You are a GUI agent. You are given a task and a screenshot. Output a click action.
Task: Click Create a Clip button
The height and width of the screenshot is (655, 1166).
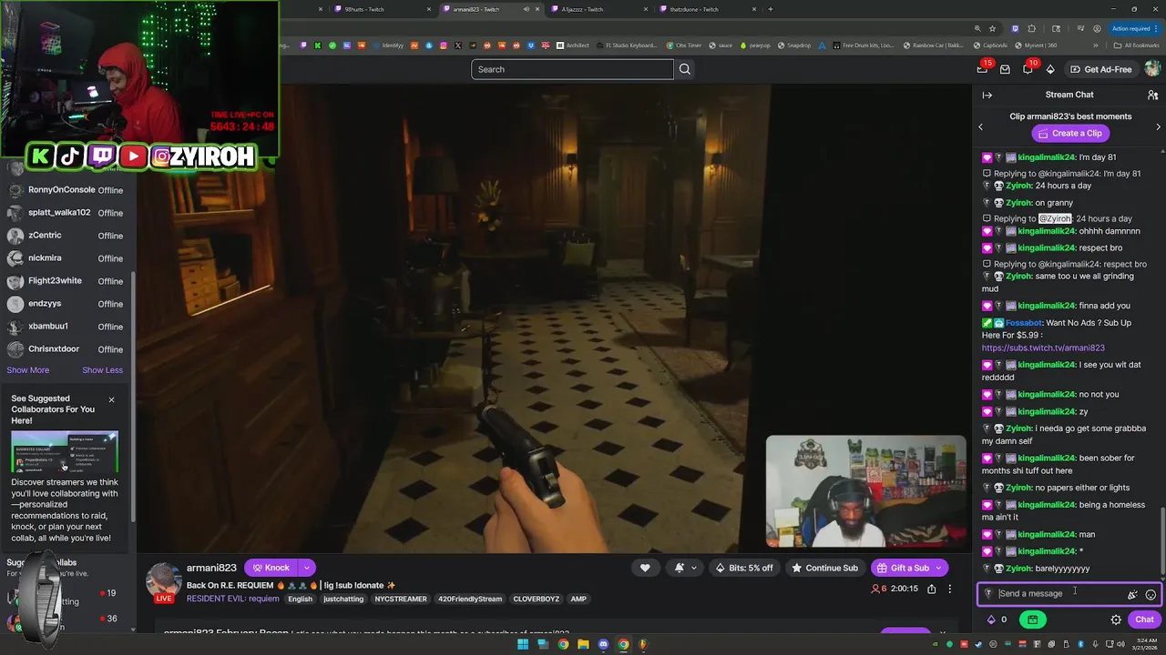point(1070,133)
